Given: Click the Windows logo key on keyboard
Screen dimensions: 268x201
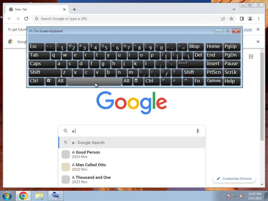Looking at the screenshot, I should (50, 81).
